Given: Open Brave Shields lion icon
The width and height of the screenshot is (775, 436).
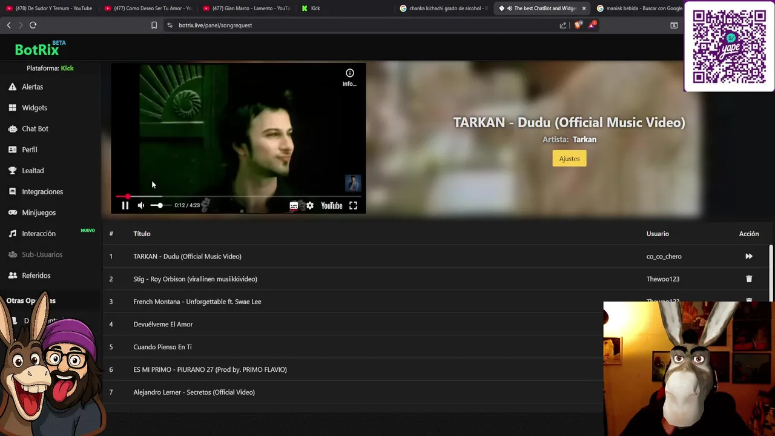Looking at the screenshot, I should tap(578, 25).
